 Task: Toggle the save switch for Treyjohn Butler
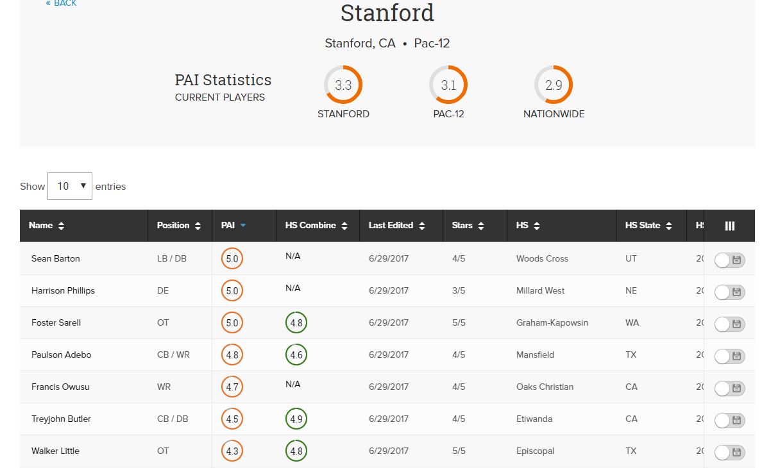click(x=730, y=420)
